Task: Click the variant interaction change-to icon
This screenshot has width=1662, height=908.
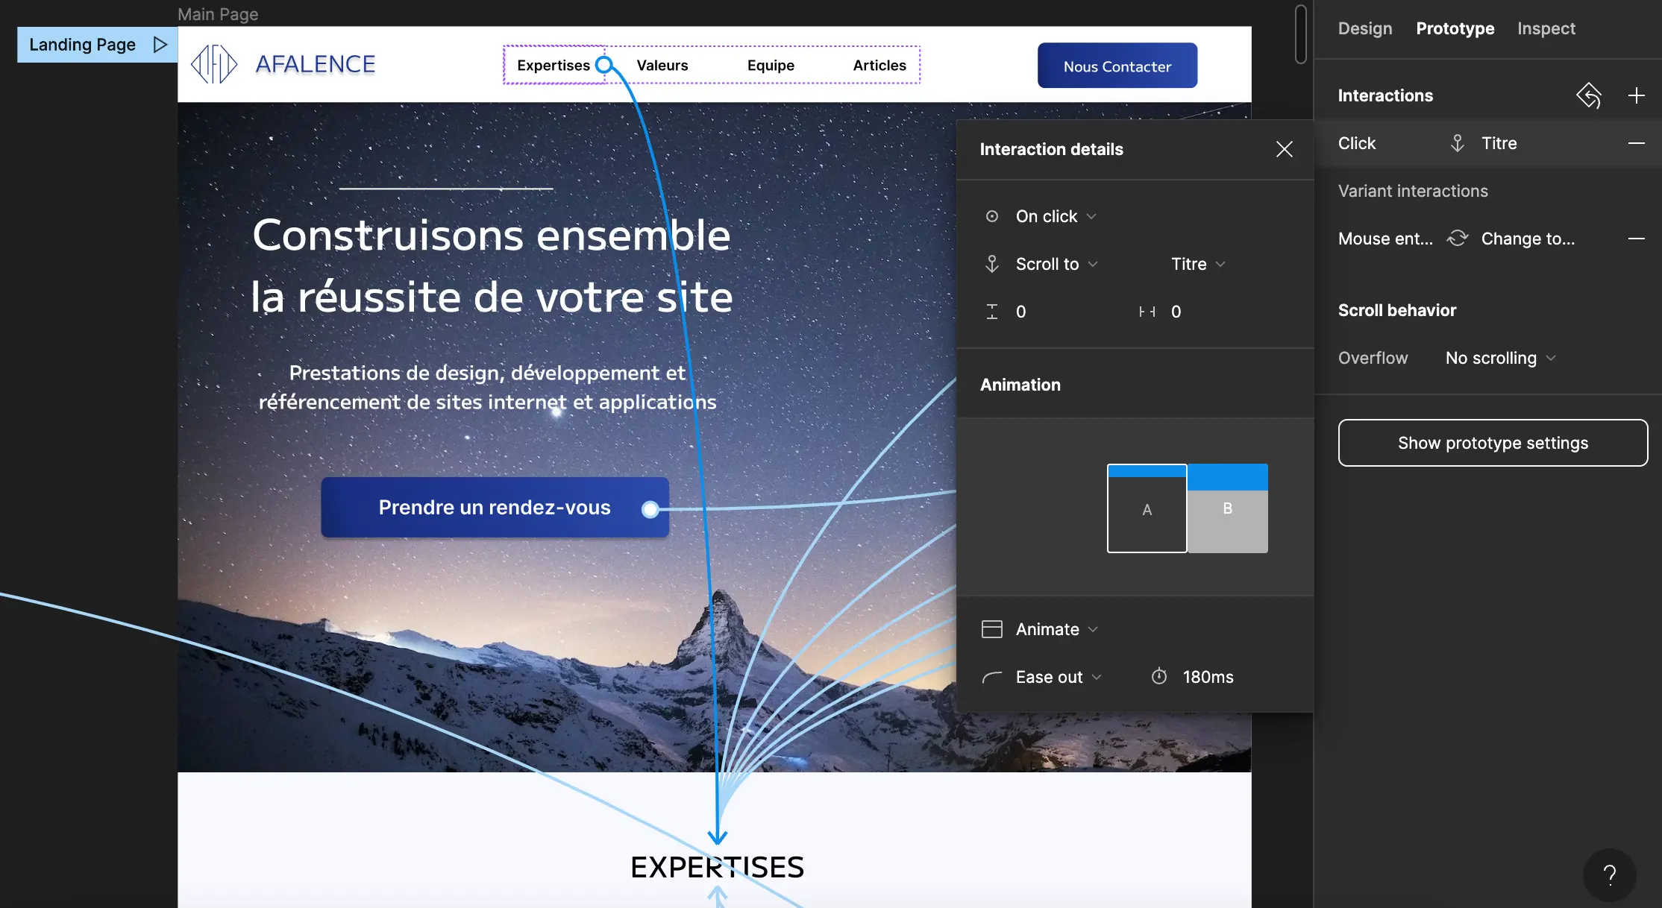Action: click(x=1456, y=239)
